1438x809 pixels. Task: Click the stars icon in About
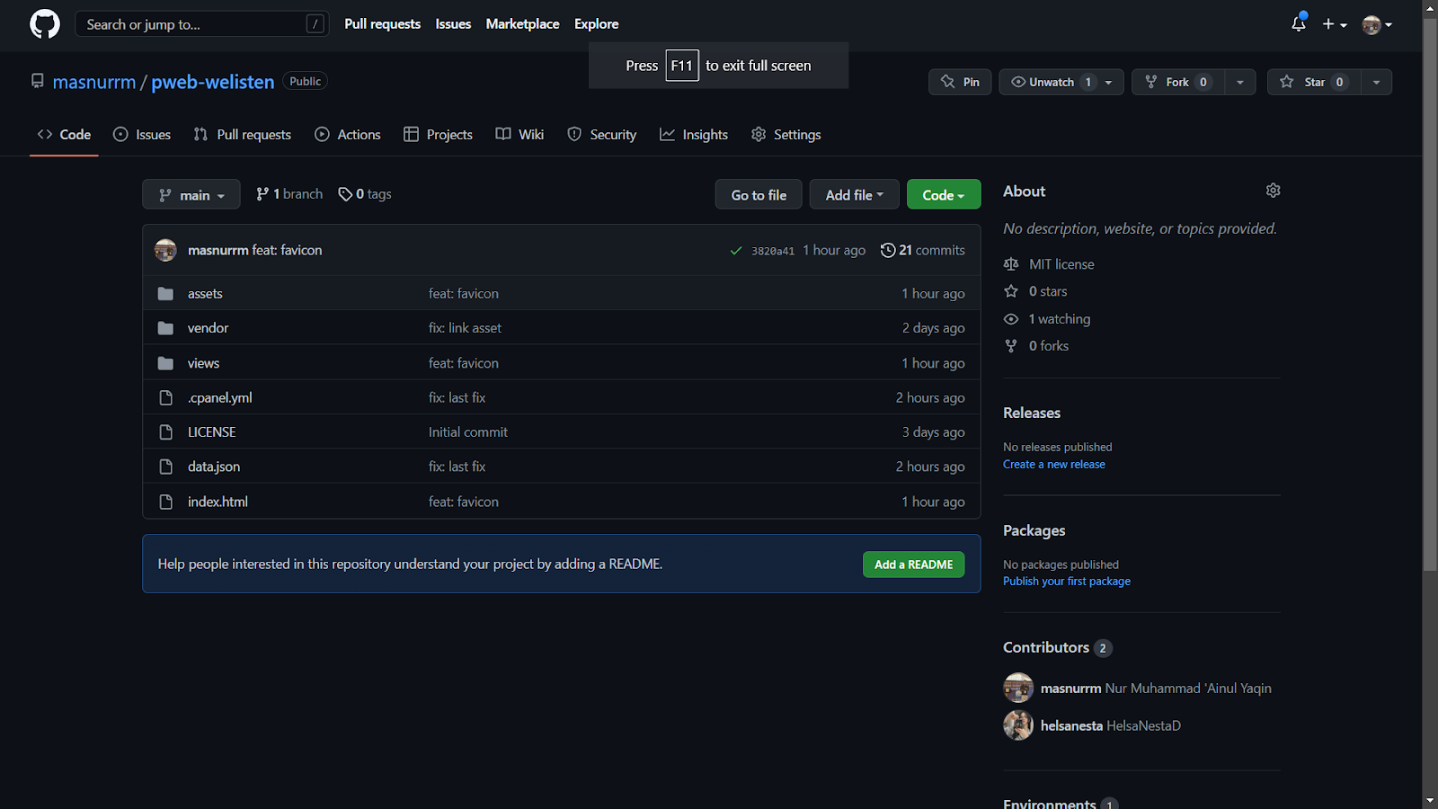1011,291
